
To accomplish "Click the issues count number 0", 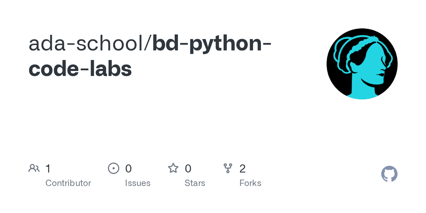I will coord(129,169).
